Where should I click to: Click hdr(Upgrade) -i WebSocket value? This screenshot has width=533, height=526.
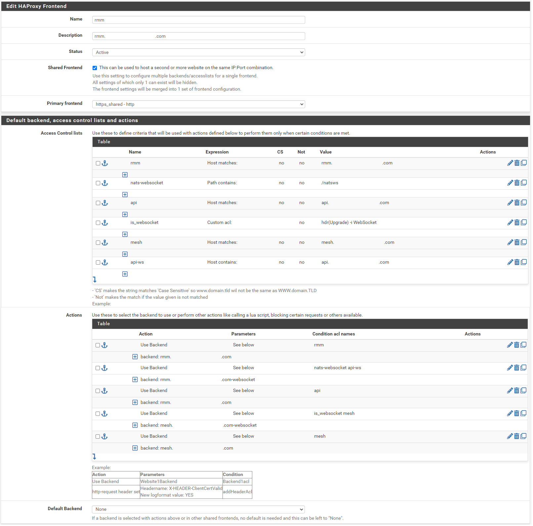(x=349, y=223)
